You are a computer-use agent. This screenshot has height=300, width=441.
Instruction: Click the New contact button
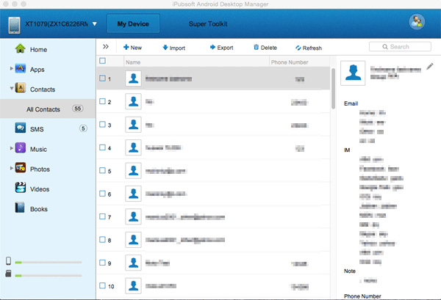pyautogui.click(x=132, y=48)
